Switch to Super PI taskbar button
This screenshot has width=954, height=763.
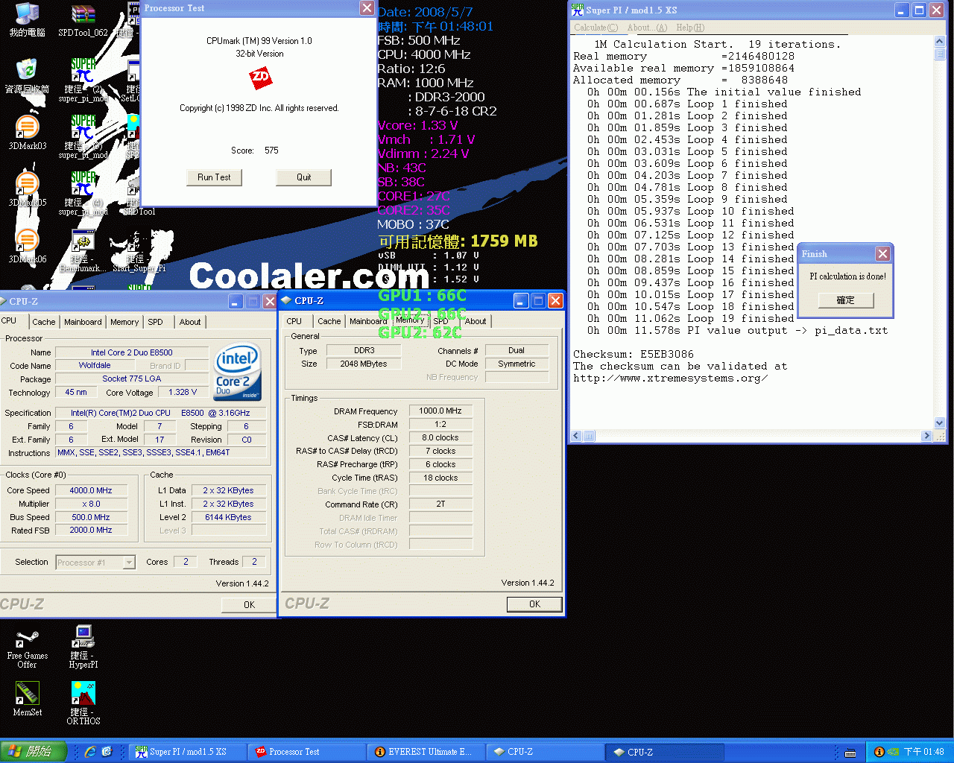pos(189,752)
